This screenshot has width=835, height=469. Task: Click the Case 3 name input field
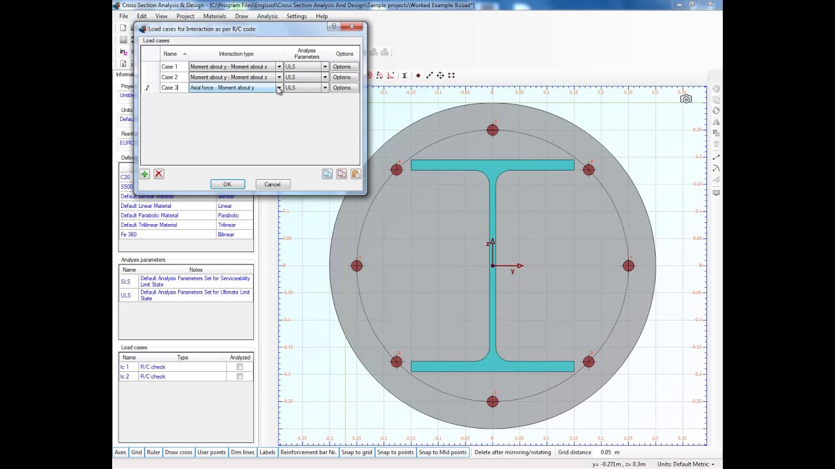[174, 87]
